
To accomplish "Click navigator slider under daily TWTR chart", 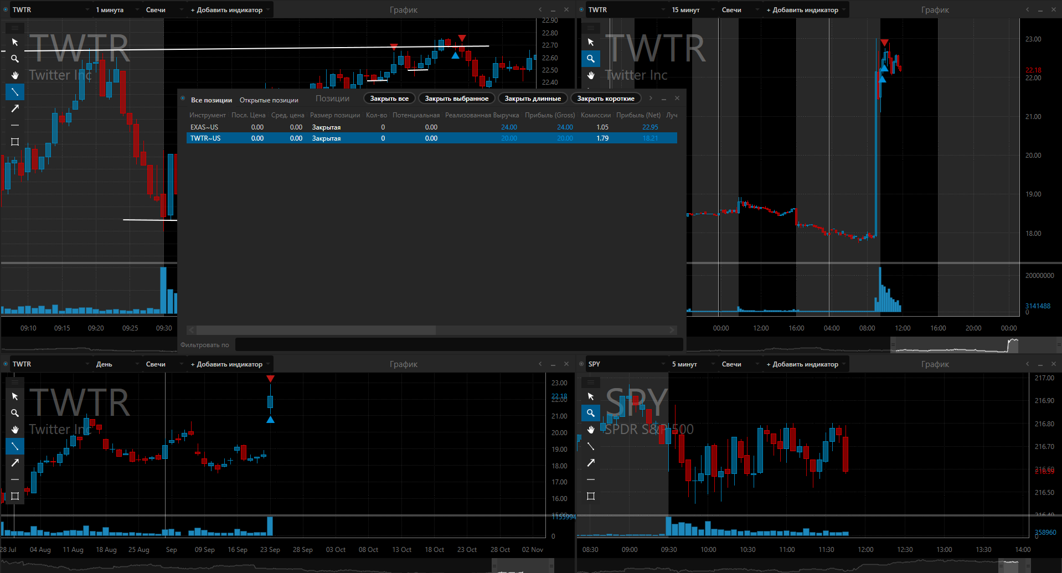I will point(523,566).
